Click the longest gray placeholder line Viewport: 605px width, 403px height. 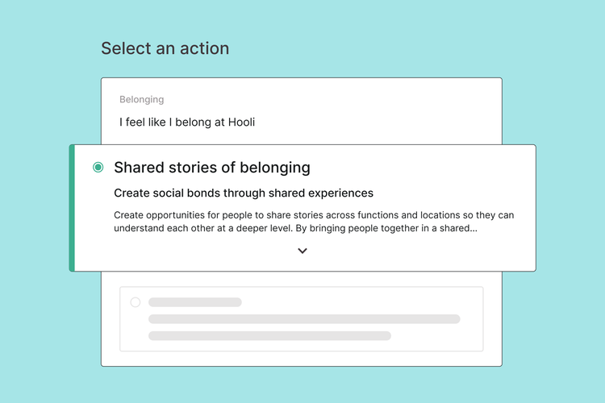[x=304, y=319]
